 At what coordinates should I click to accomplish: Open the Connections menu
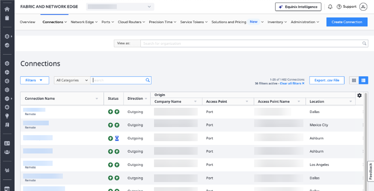coord(55,22)
